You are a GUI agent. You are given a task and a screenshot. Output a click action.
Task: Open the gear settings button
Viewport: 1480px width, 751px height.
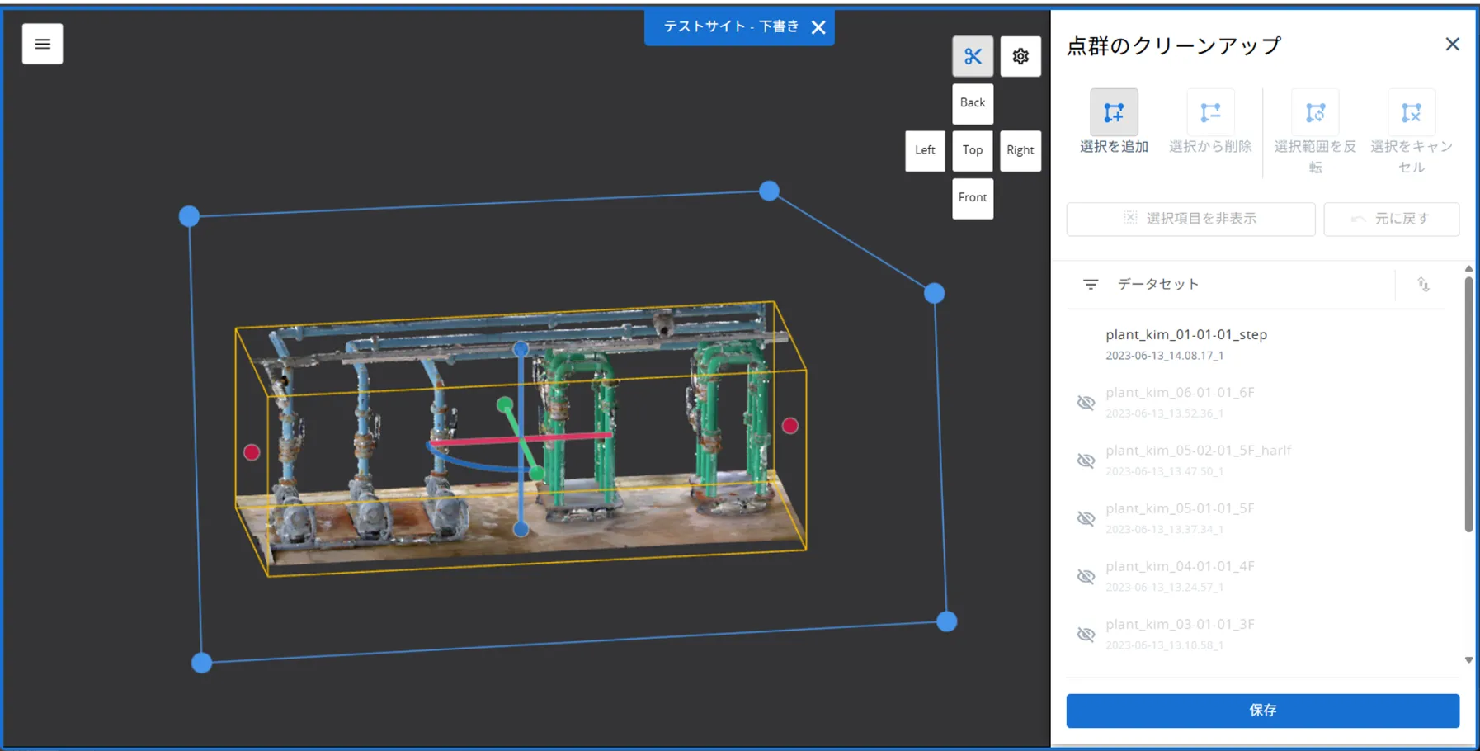tap(1020, 56)
